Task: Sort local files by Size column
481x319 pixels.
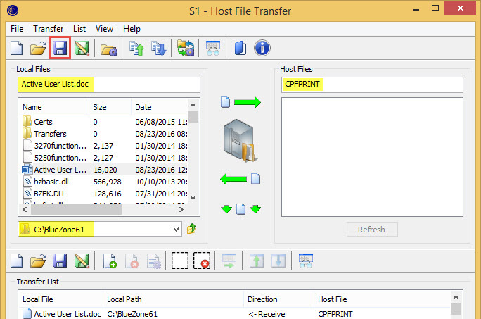Action: 110,107
